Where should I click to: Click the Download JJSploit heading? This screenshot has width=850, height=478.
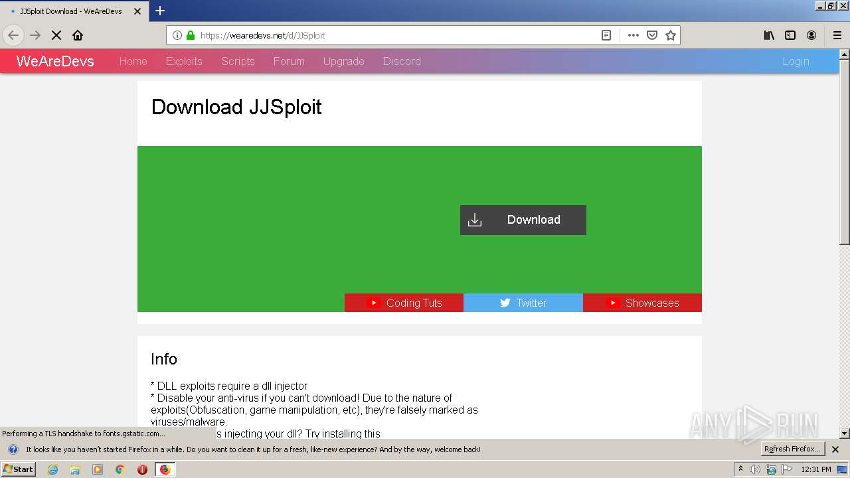click(236, 107)
